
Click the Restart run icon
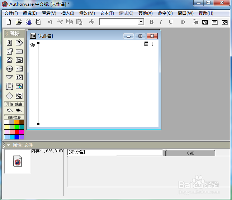[183, 22]
